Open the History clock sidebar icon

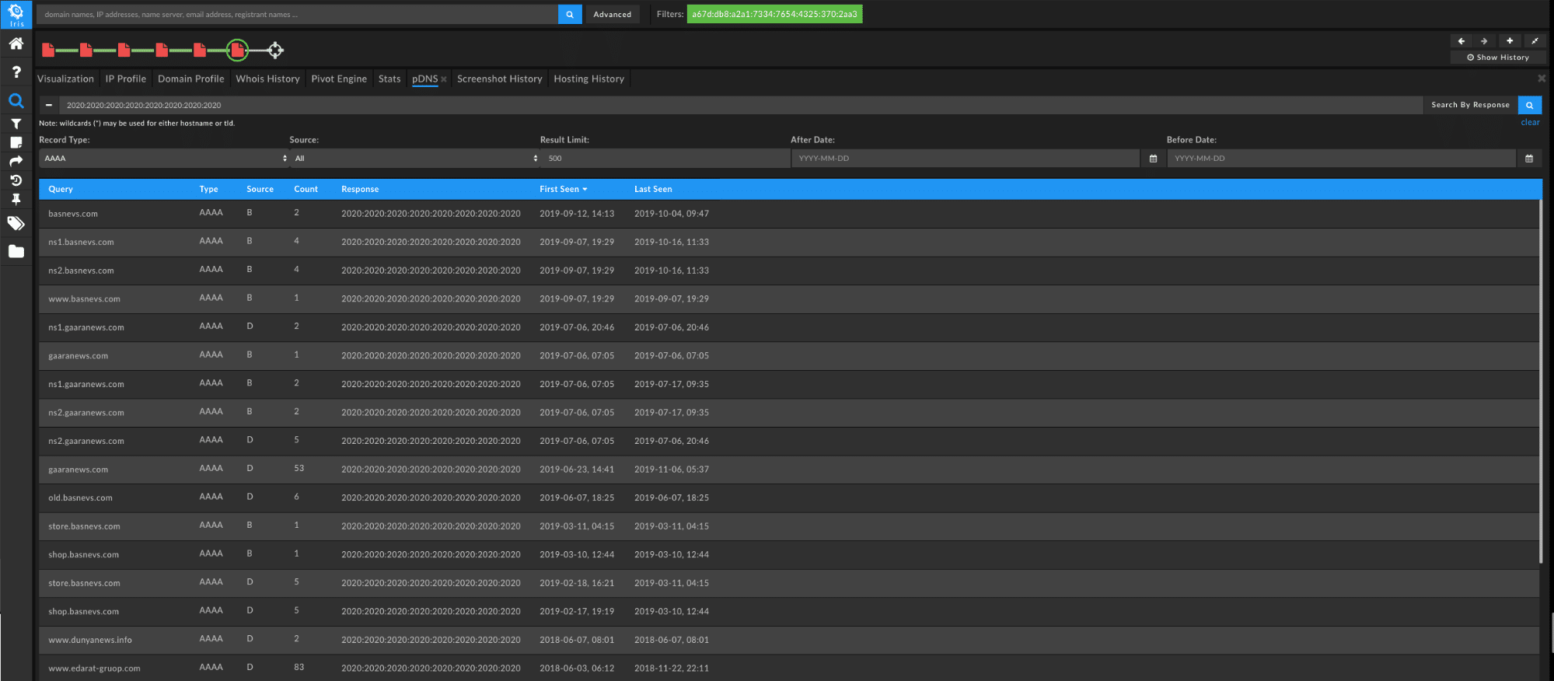[16, 180]
